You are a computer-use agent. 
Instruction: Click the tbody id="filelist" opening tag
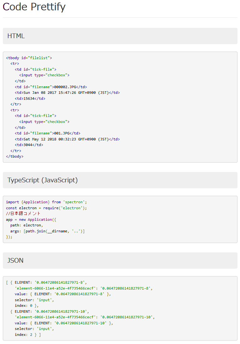pos(29,58)
